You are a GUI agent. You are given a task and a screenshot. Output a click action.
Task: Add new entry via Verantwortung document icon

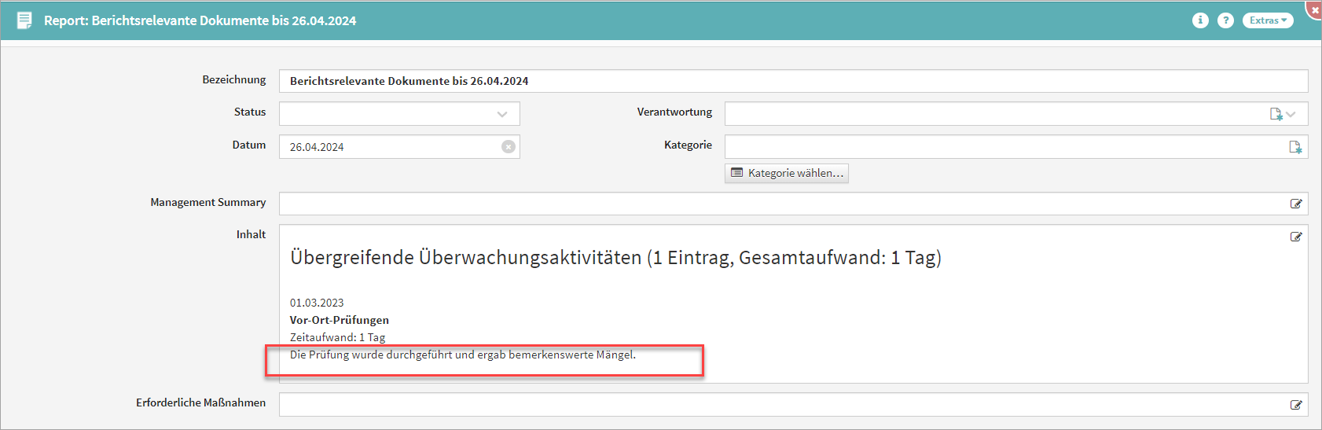pyautogui.click(x=1276, y=114)
